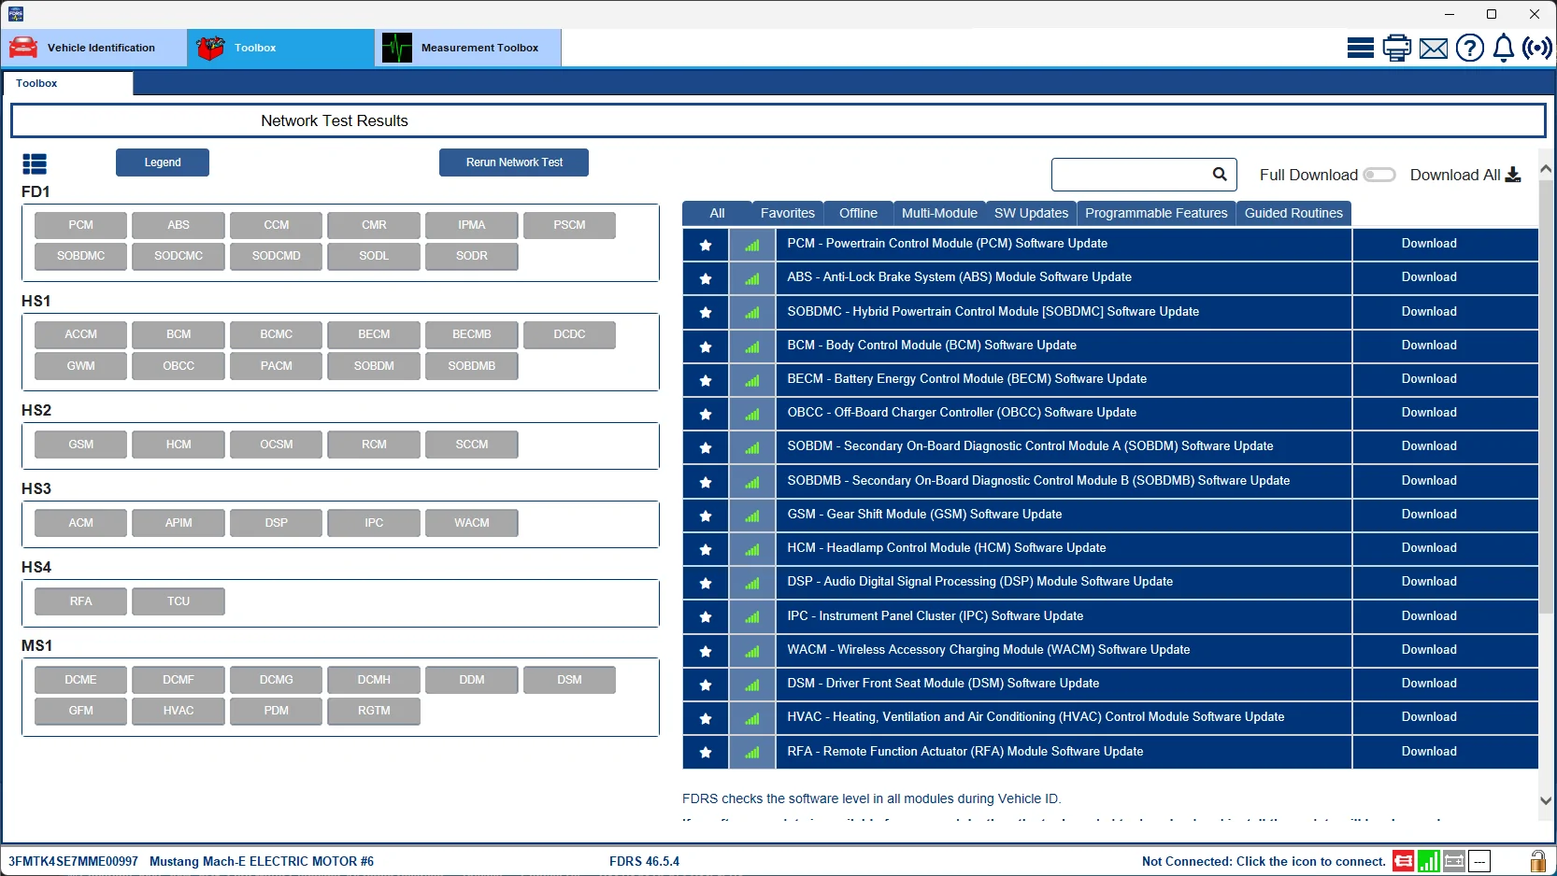Favorite star for GSM Software Update
The height and width of the screenshot is (876, 1557).
point(706,516)
